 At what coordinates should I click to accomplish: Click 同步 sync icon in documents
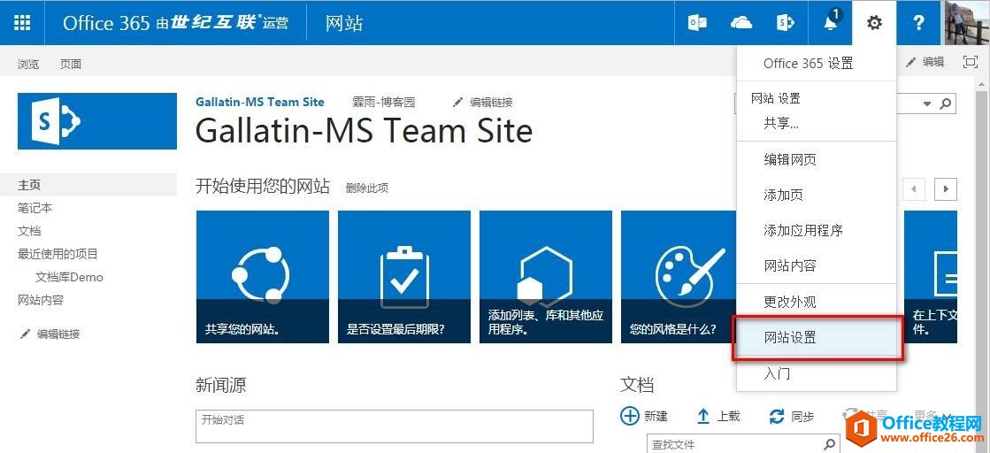point(777,416)
